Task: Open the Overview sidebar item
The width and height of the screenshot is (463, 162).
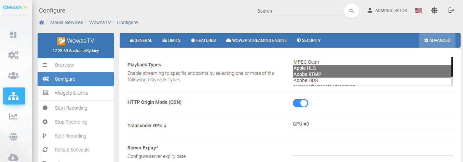Action: click(x=76, y=65)
